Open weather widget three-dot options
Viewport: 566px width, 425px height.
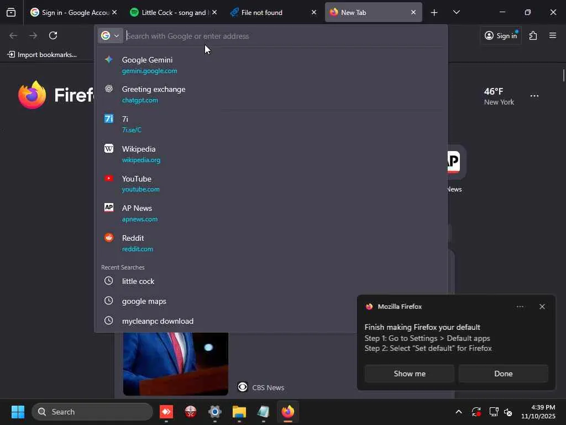(x=534, y=96)
